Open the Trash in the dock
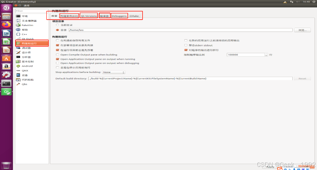This screenshot has width=317, height=170. tap(6, 165)
